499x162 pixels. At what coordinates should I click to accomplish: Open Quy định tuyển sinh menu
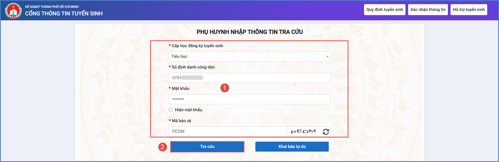[385, 10]
